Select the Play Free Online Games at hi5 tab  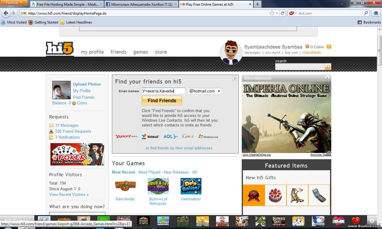click(x=216, y=4)
